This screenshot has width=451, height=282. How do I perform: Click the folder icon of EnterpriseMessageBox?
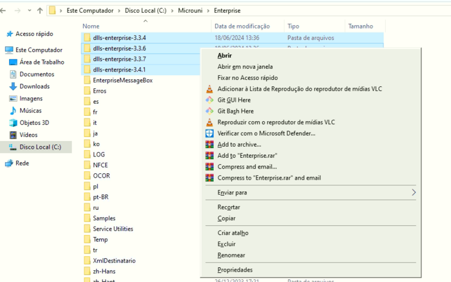pos(87,80)
